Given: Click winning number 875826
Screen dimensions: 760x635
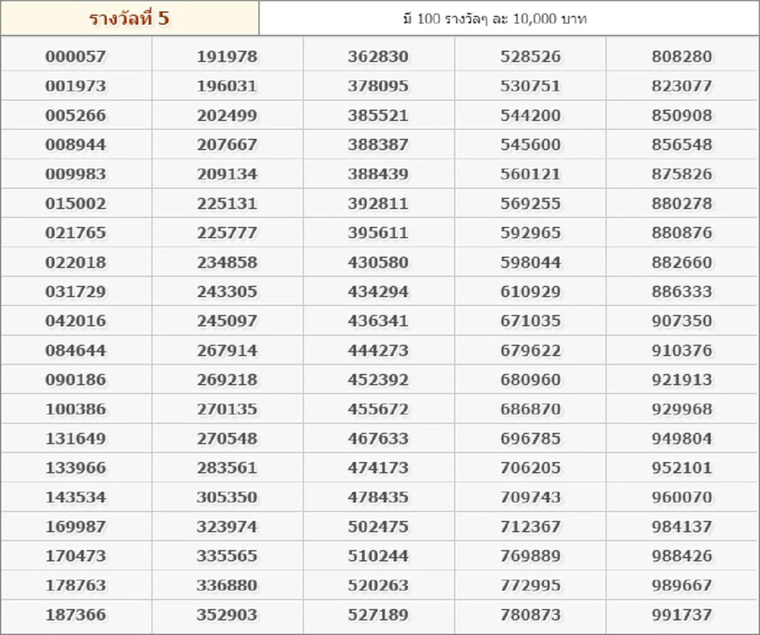Looking at the screenshot, I should (681, 174).
